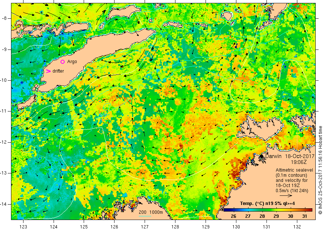Image resolution: width=323 pixels, height=231 pixels.
Task: Click the green section of the colorbar above 28
Action: [x=262, y=210]
